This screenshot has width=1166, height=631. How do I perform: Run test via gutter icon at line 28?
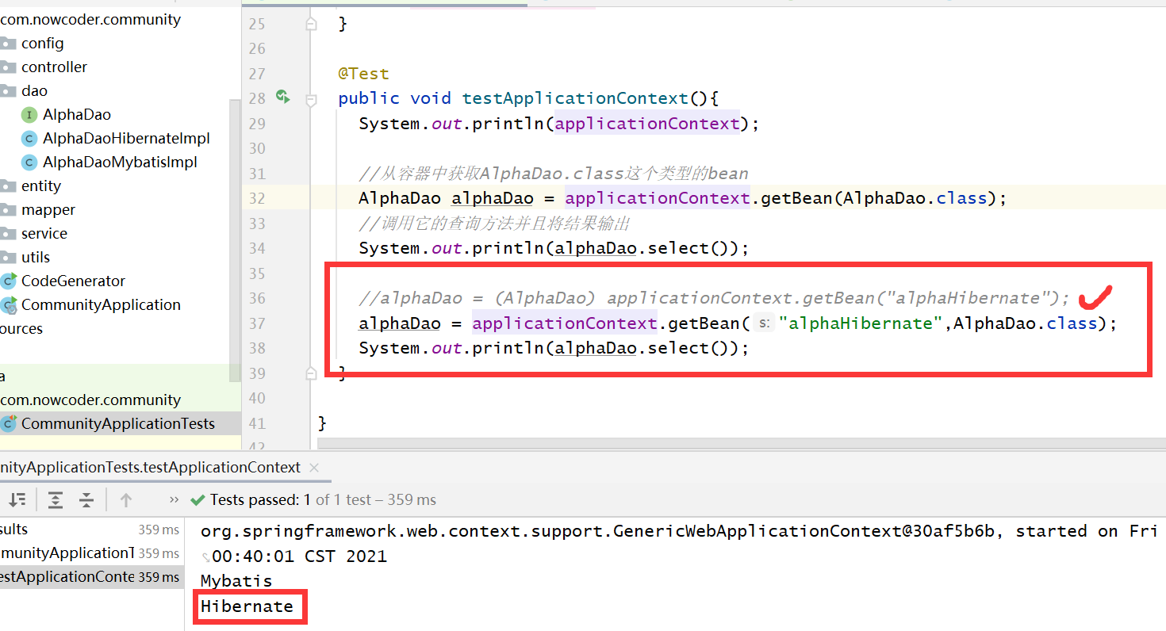(x=283, y=97)
